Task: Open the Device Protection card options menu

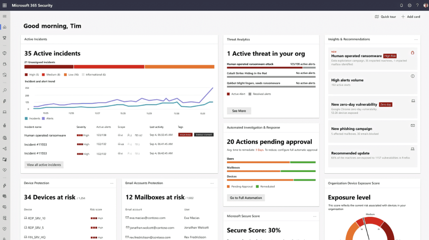Action: [112, 183]
